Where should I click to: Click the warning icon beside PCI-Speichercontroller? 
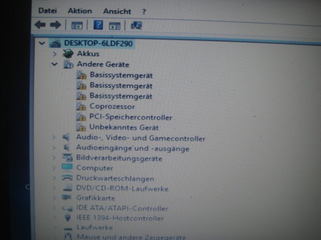81,116
